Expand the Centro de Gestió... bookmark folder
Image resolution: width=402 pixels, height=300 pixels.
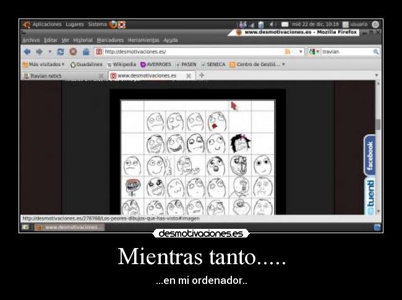[257, 64]
